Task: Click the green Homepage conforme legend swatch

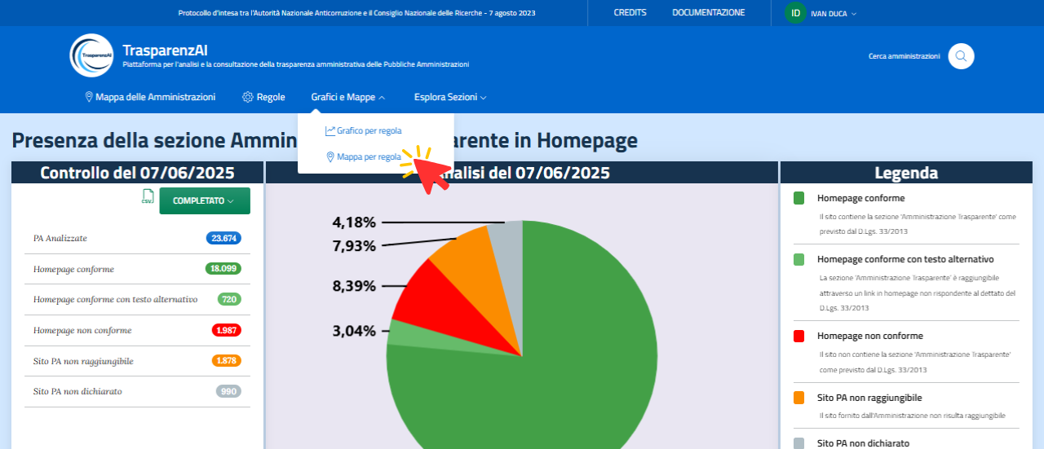Action: (799, 198)
